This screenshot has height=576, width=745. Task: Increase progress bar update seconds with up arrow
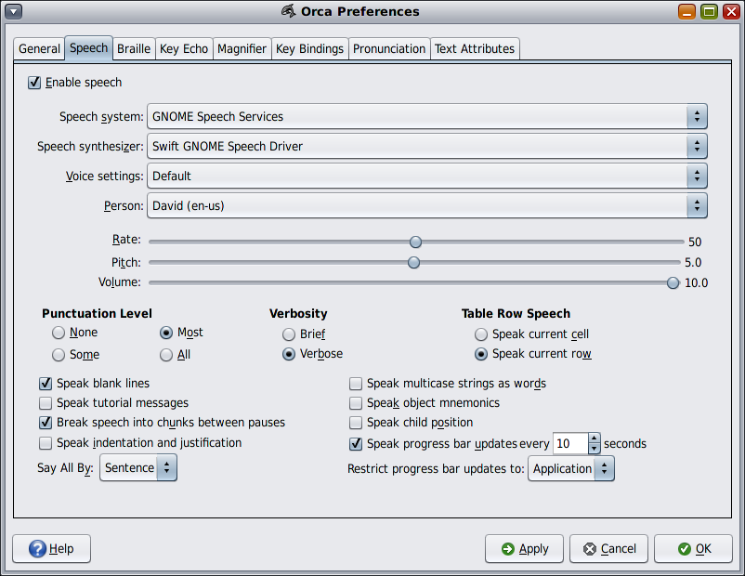pos(595,438)
